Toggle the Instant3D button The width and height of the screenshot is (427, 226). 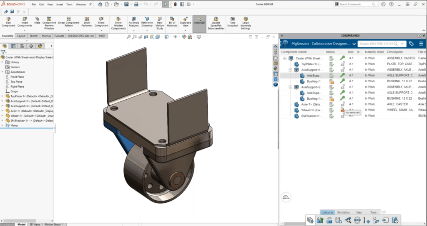click(199, 21)
